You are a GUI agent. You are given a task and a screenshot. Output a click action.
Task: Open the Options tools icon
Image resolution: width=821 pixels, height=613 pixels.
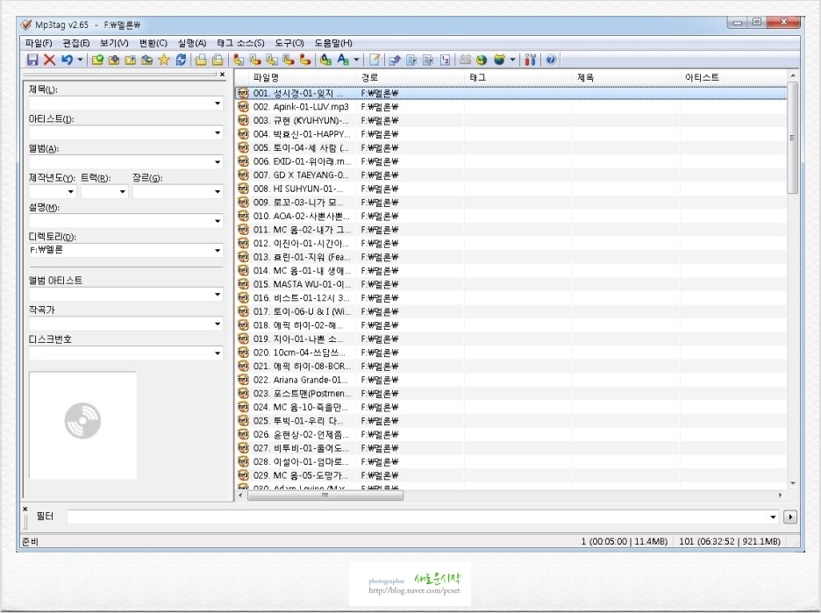click(x=531, y=60)
